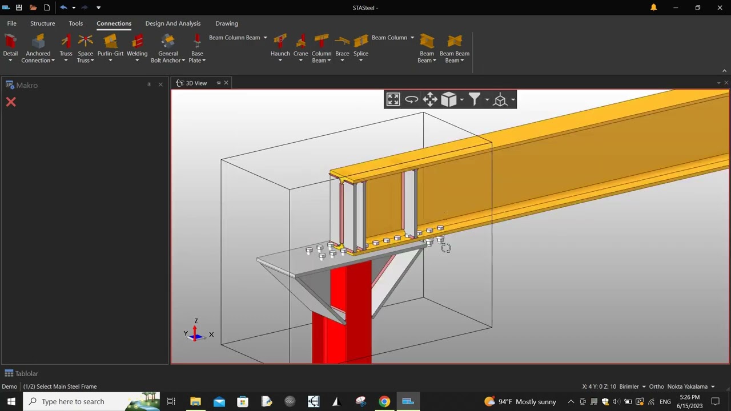The height and width of the screenshot is (411, 731).
Task: Show hidden system tray icons
Action: pyautogui.click(x=571, y=401)
